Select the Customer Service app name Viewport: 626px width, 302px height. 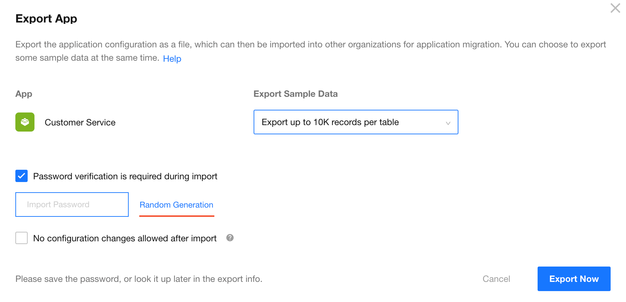click(80, 122)
